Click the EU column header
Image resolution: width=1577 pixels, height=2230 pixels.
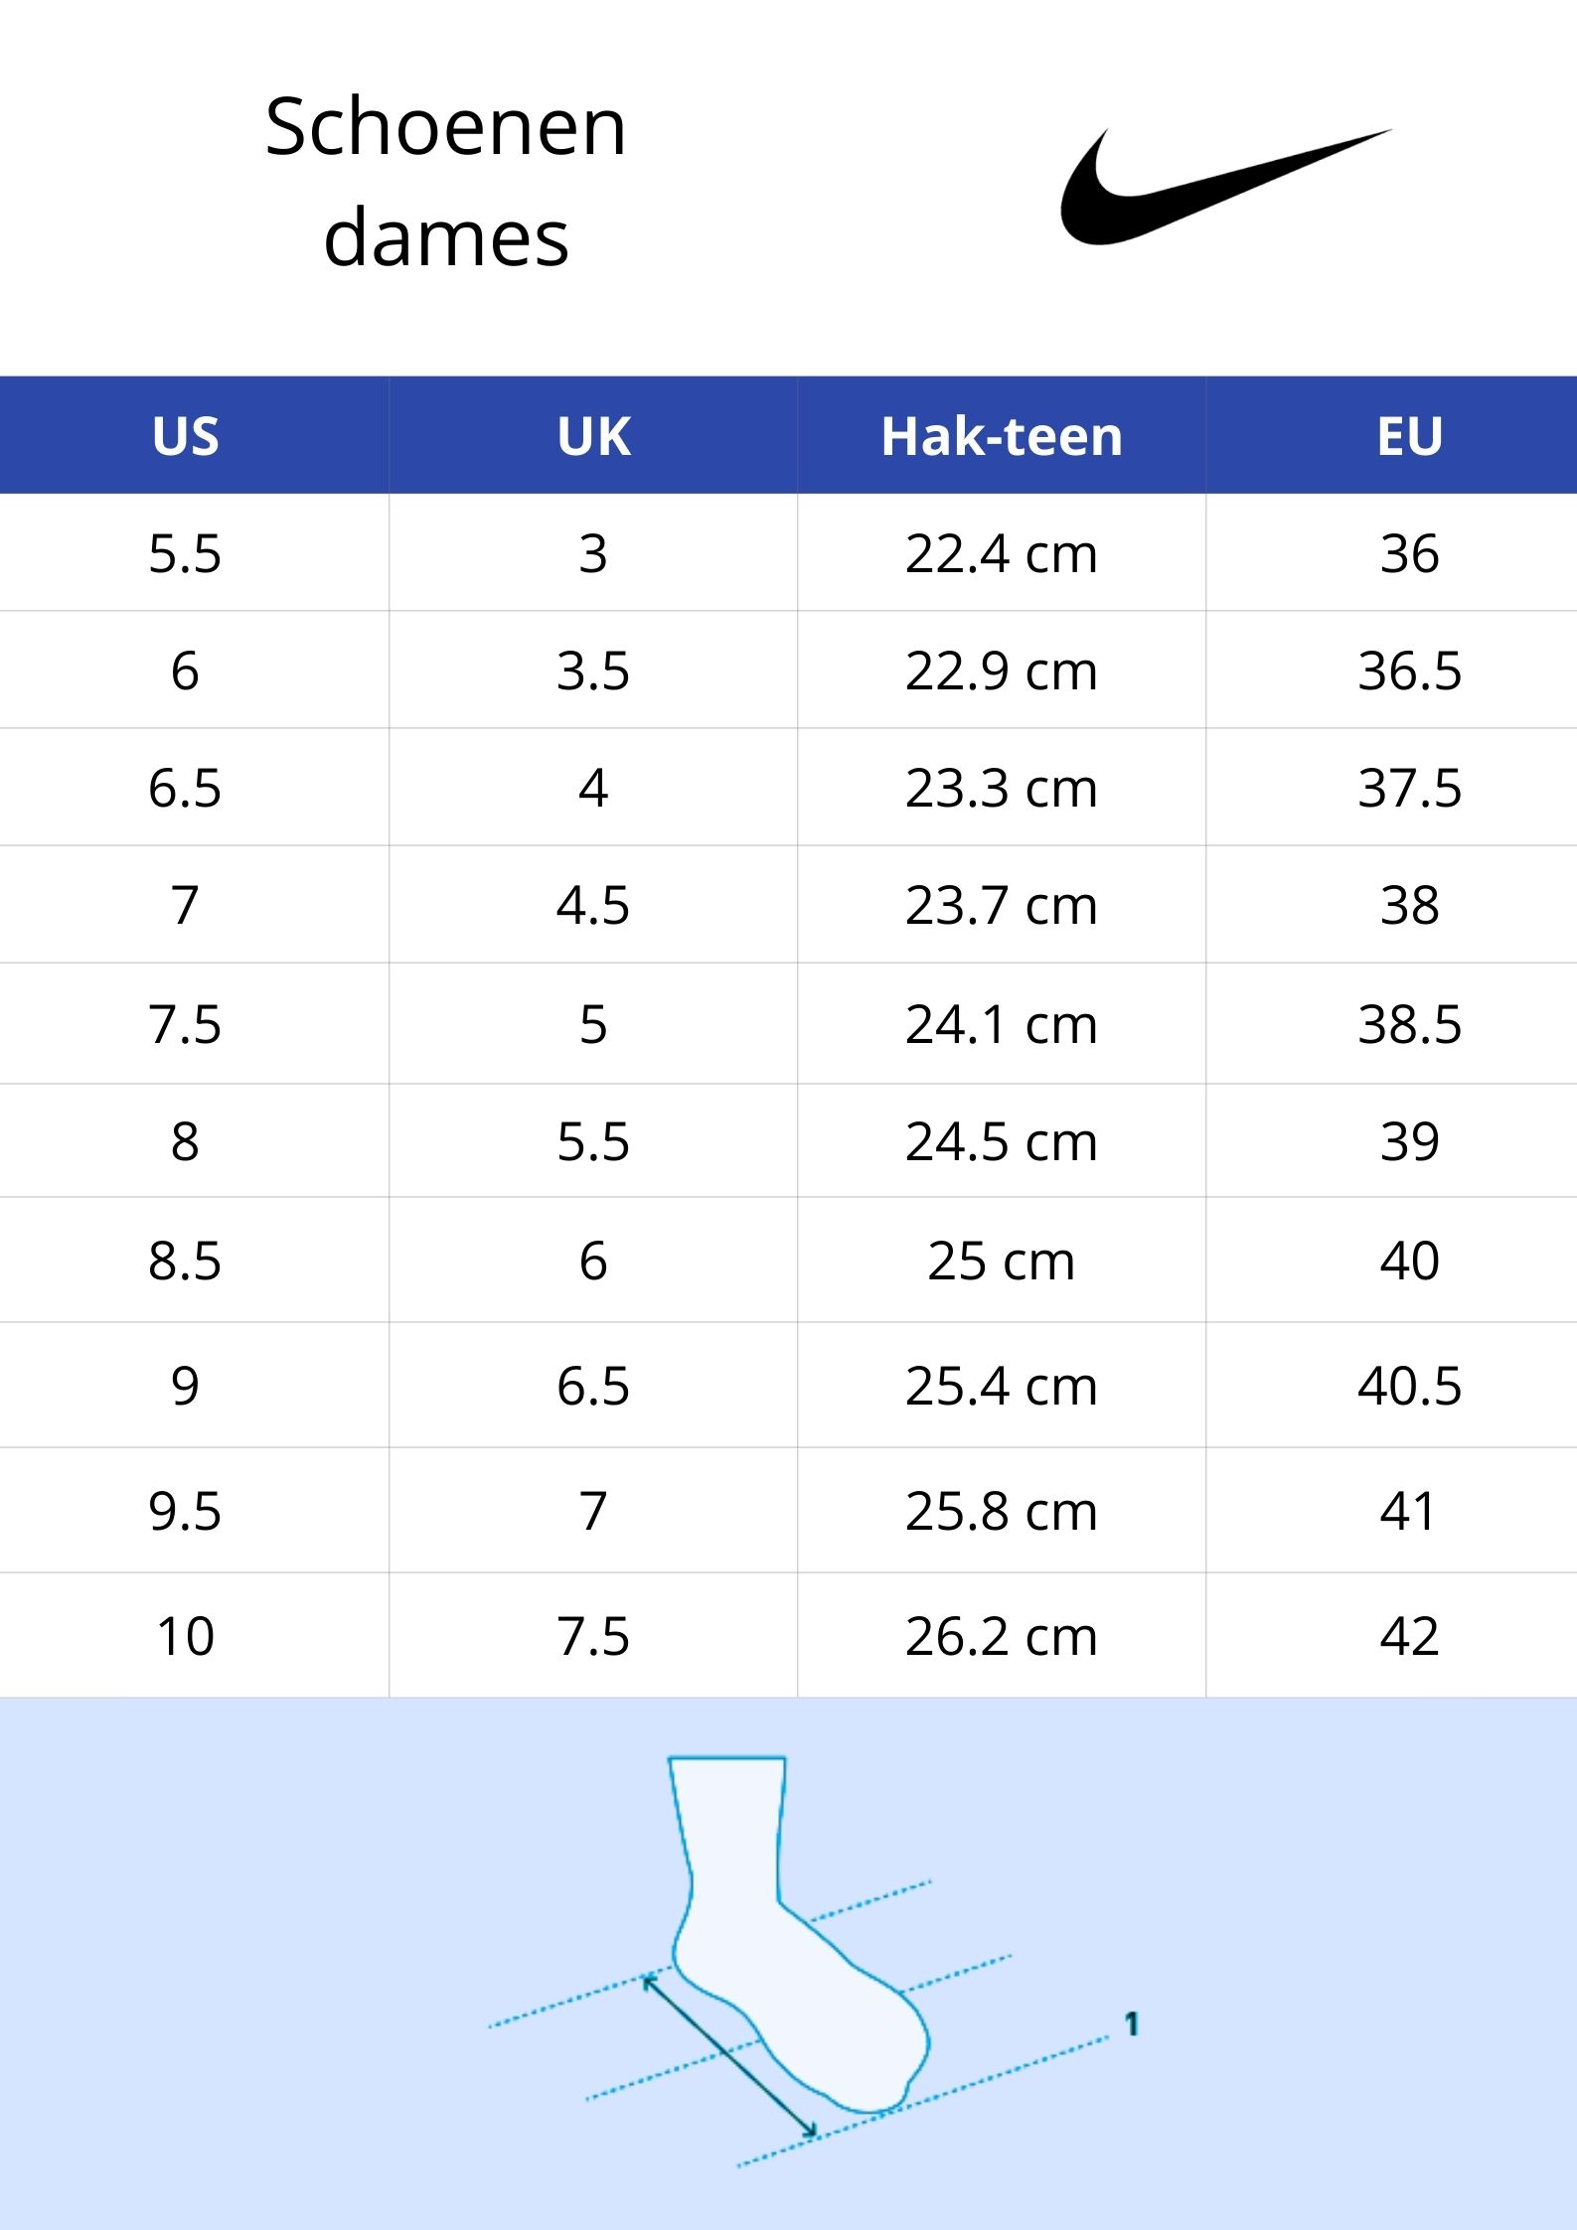point(1409,436)
